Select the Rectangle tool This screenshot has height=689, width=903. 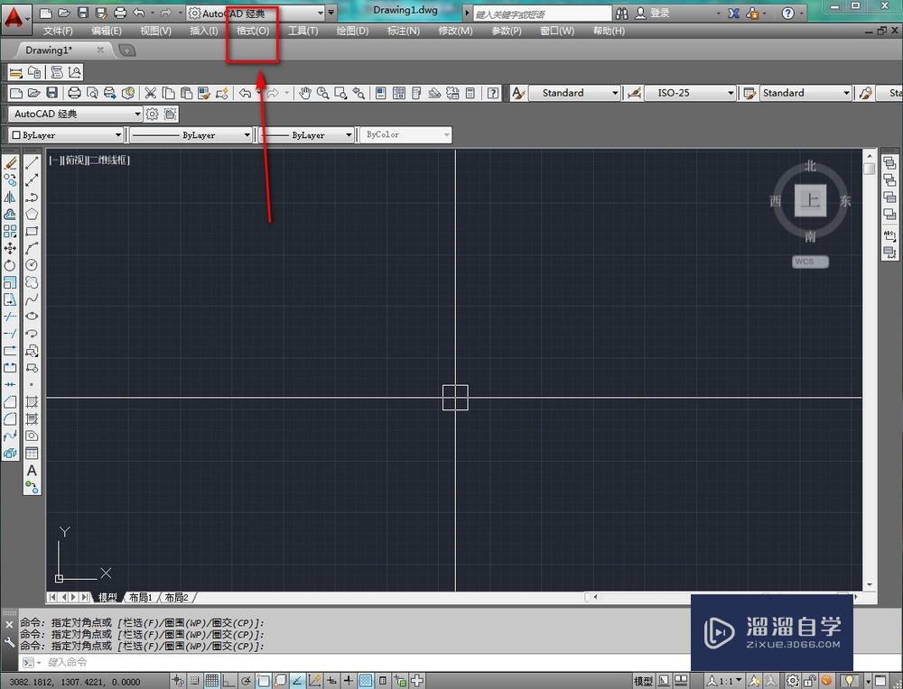(x=32, y=231)
